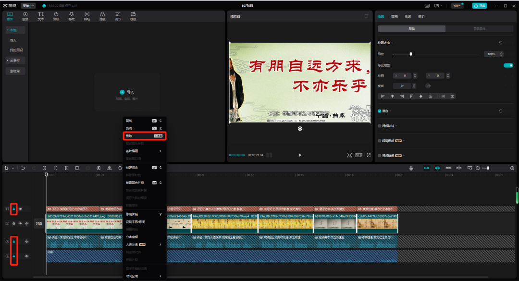The width and height of the screenshot is (519, 281).
Task: Open the 文本 text panel
Action: click(41, 16)
